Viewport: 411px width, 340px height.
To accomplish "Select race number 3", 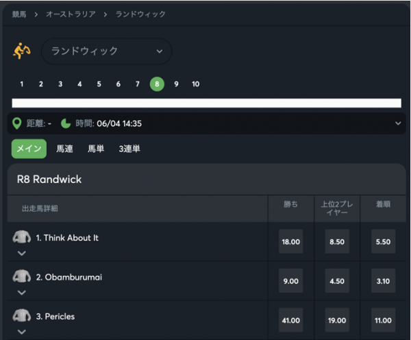I will click(60, 84).
